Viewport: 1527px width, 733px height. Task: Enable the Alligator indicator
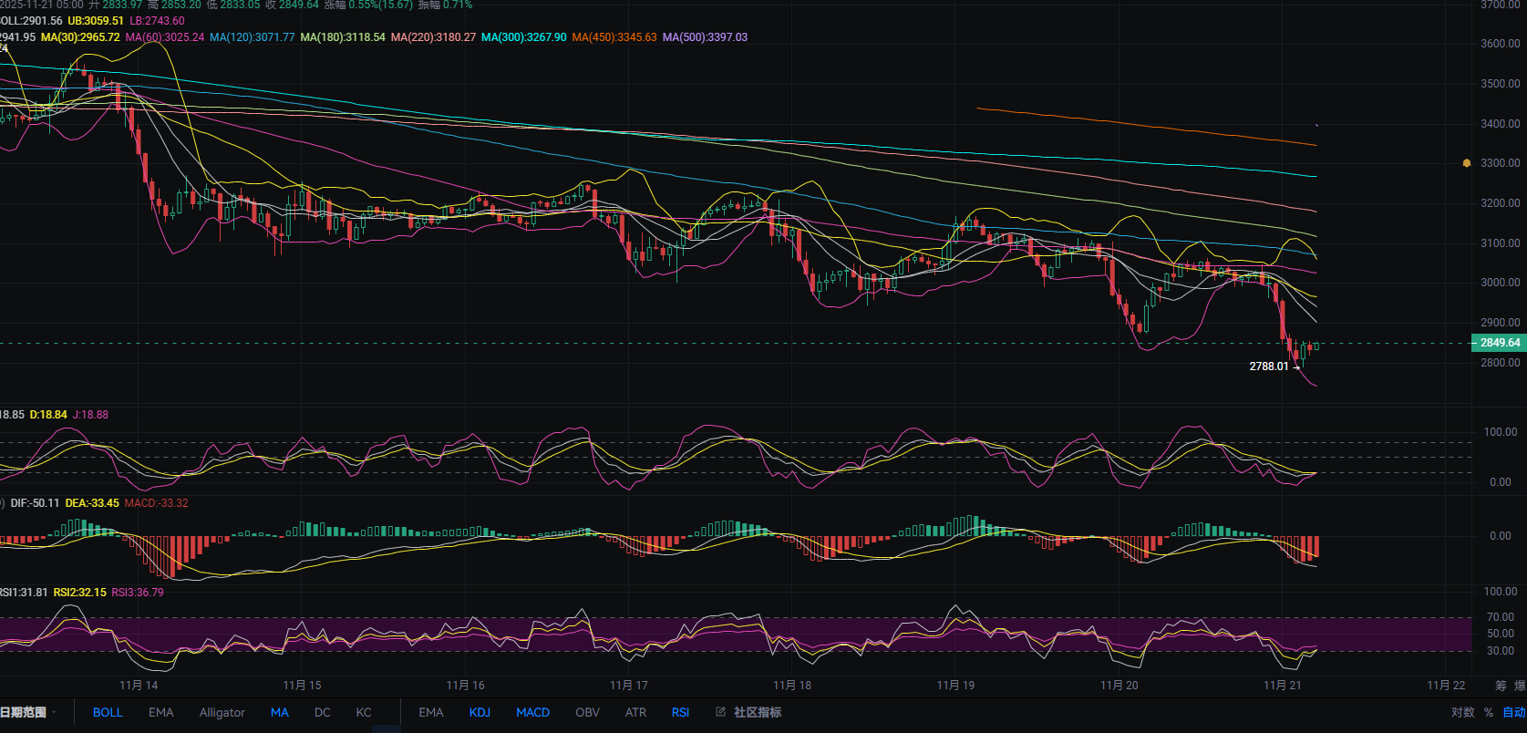pyautogui.click(x=222, y=712)
